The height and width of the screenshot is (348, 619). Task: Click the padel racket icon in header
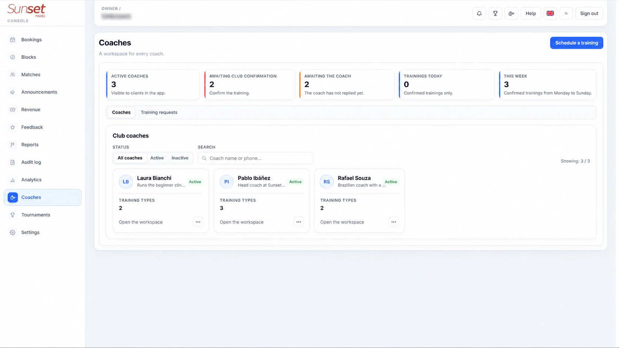(511, 13)
